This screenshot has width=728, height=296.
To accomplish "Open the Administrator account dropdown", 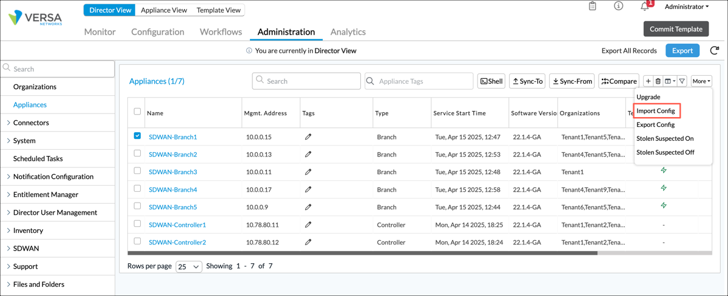I will 686,7.
